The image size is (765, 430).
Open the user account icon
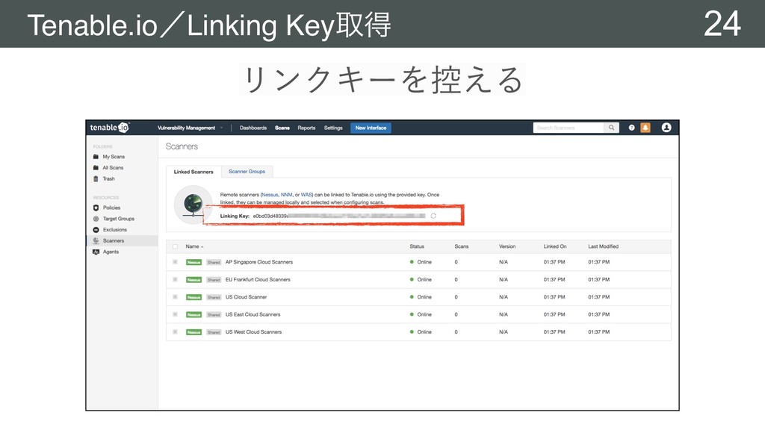tap(666, 127)
